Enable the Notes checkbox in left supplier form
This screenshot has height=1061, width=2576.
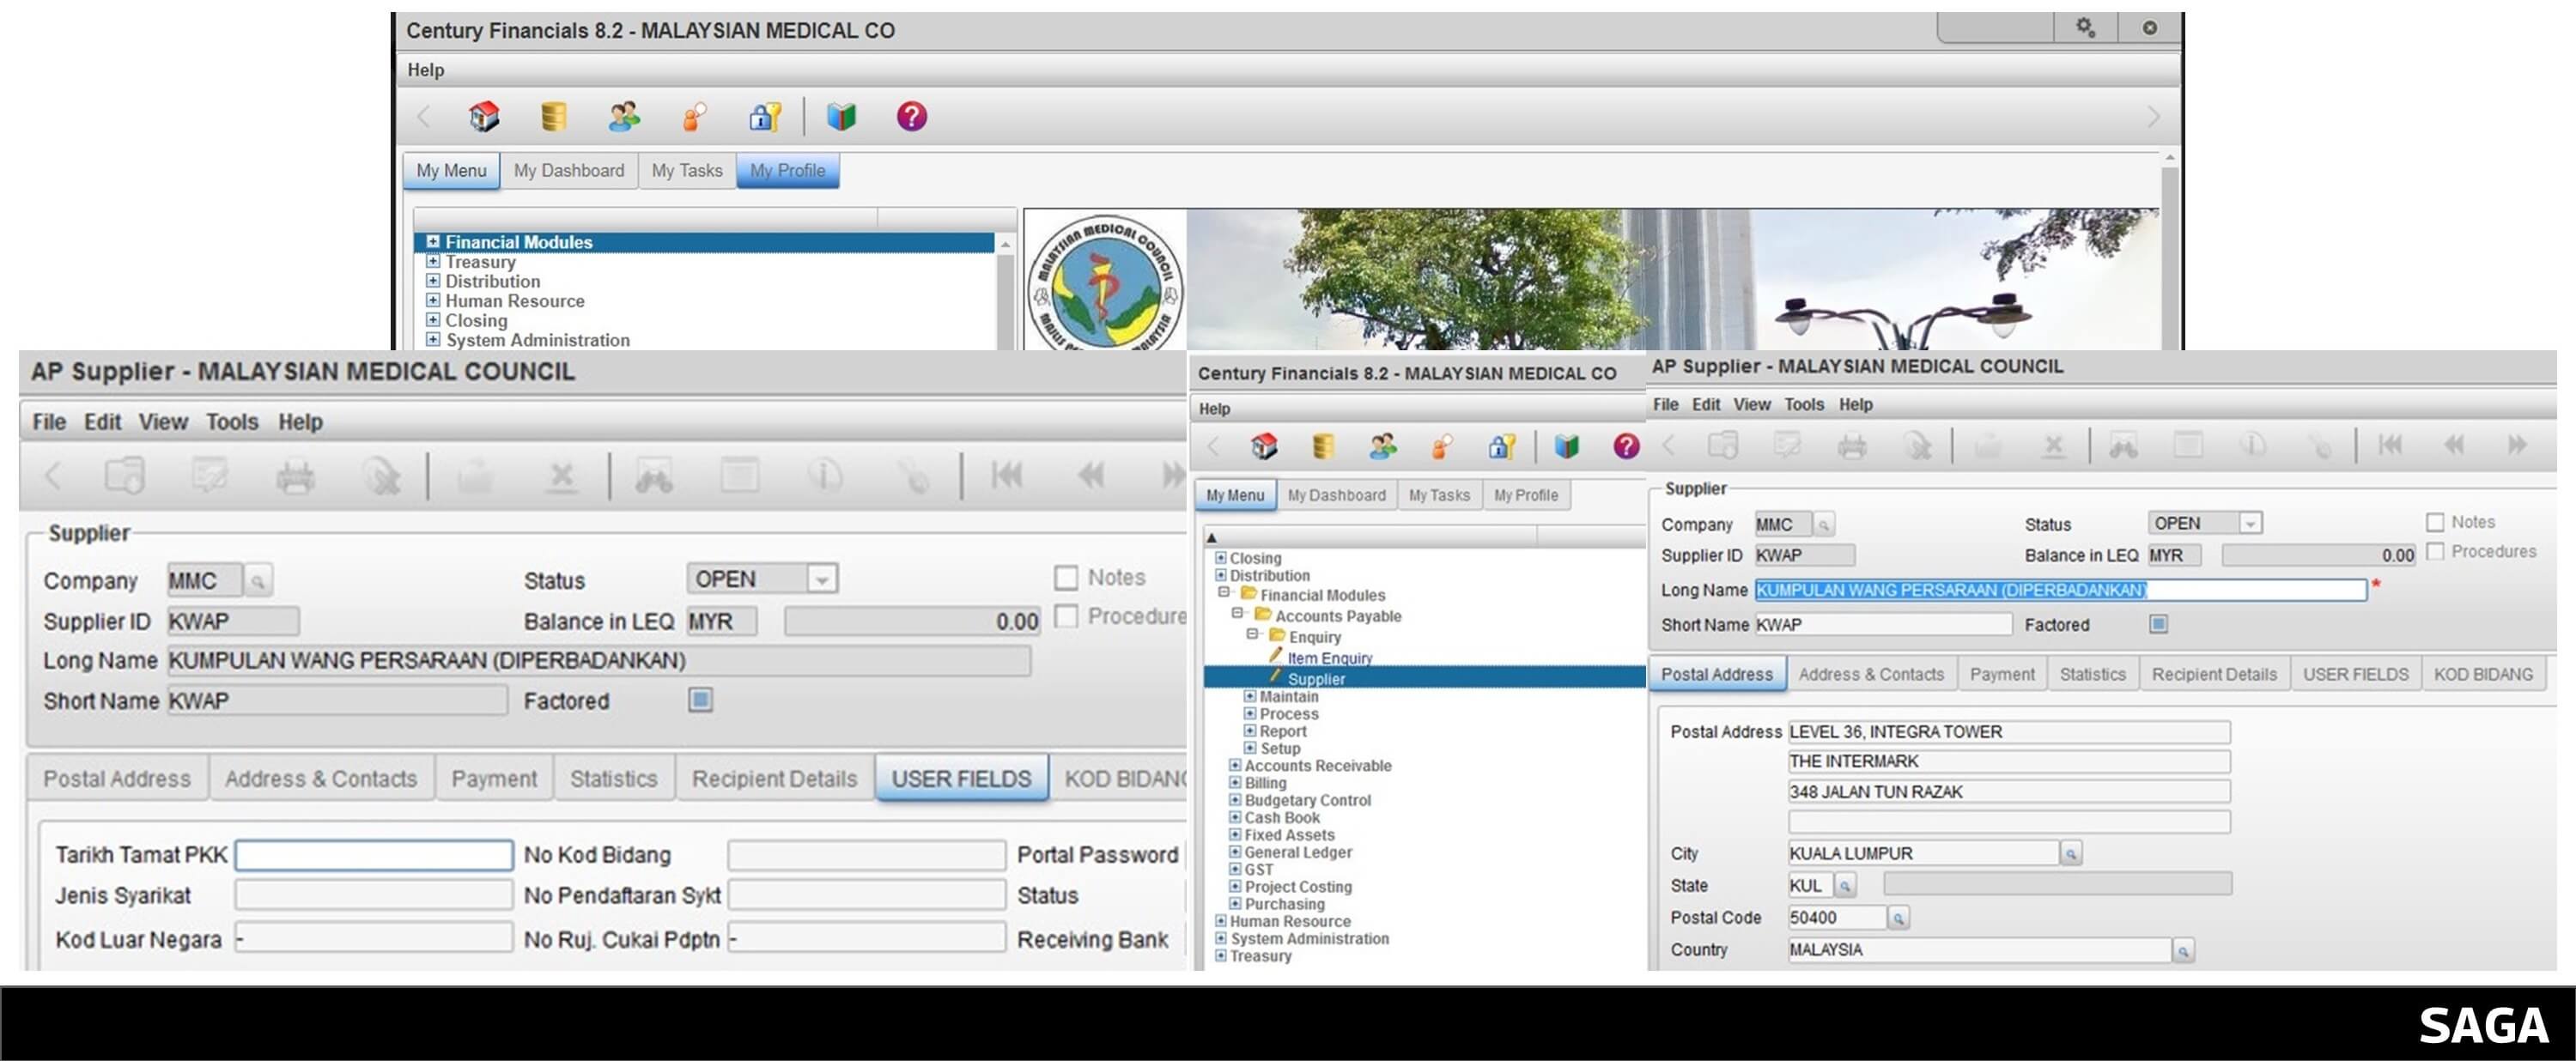[x=1066, y=578]
